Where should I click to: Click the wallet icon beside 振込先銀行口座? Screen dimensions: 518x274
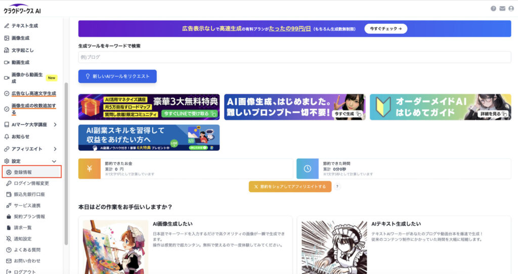[9, 195]
